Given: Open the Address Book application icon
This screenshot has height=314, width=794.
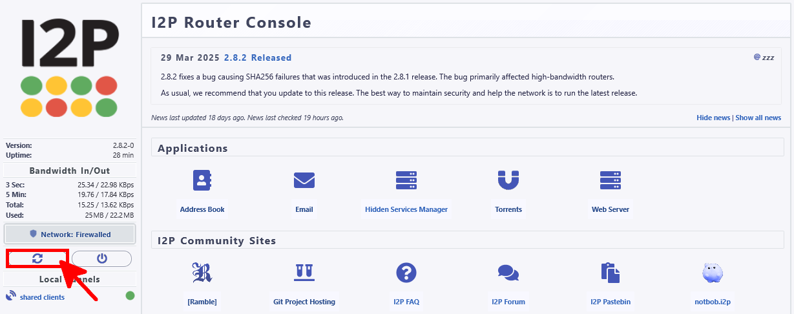Looking at the screenshot, I should (202, 180).
